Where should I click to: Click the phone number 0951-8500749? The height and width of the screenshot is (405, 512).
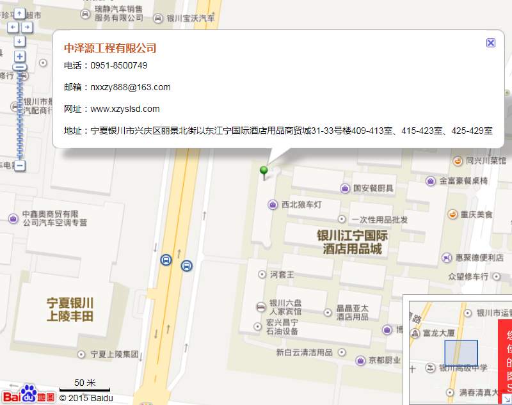click(119, 66)
